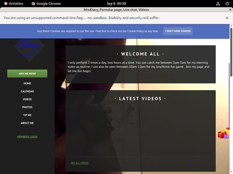Open the Activities overview

click(14, 3)
